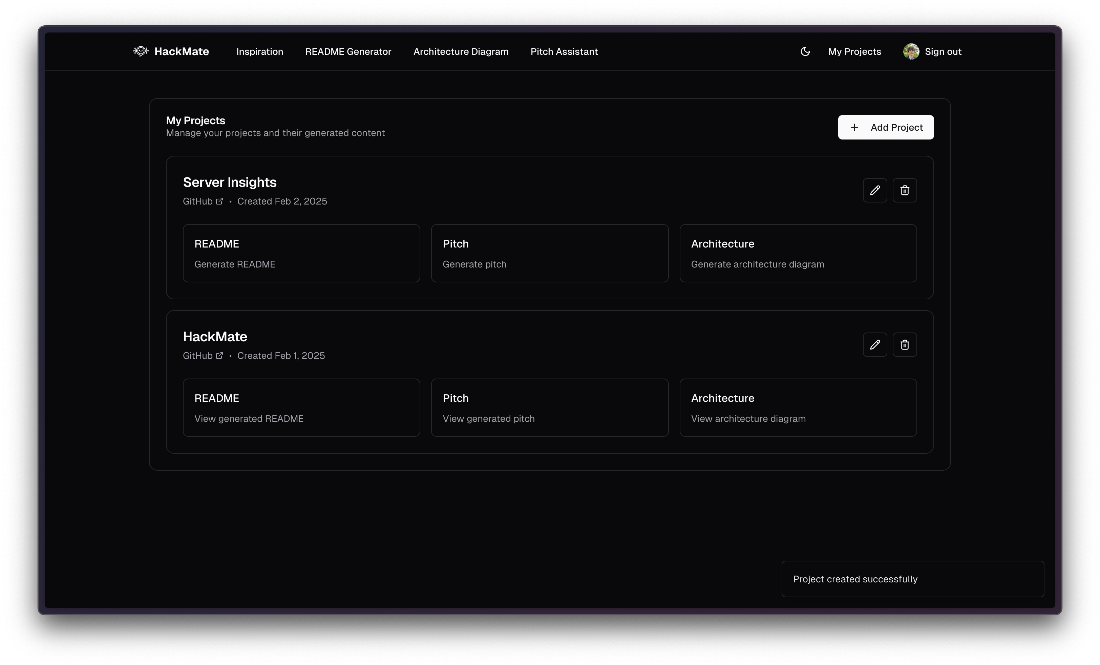Click Sign out
This screenshot has width=1100, height=665.
[943, 52]
